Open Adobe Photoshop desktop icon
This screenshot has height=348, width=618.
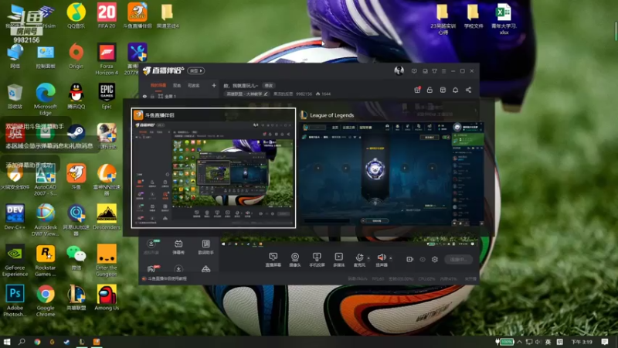[x=15, y=301]
